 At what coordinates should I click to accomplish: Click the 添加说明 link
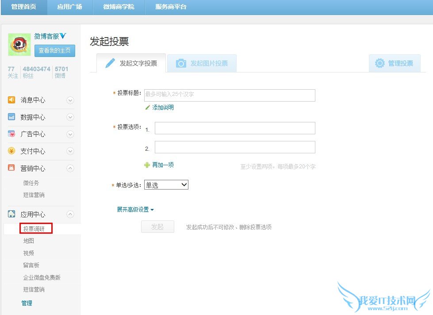[x=163, y=107]
